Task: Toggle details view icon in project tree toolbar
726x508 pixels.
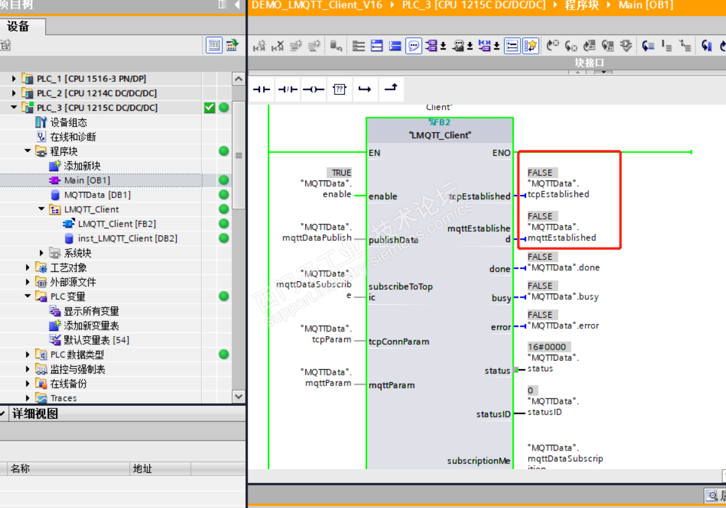Action: 214,45
